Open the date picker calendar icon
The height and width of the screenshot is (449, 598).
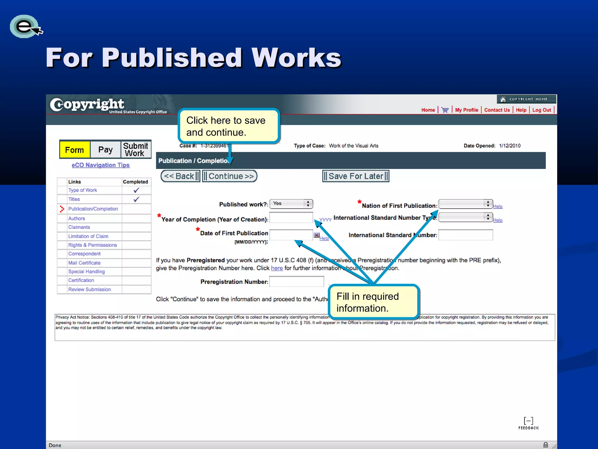coord(317,235)
